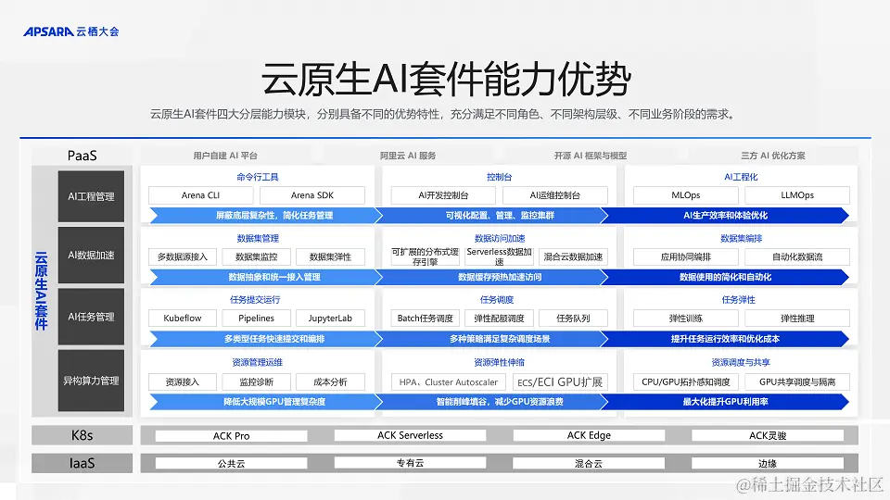
Task: Click the Arena CLI box
Action: 200,195
